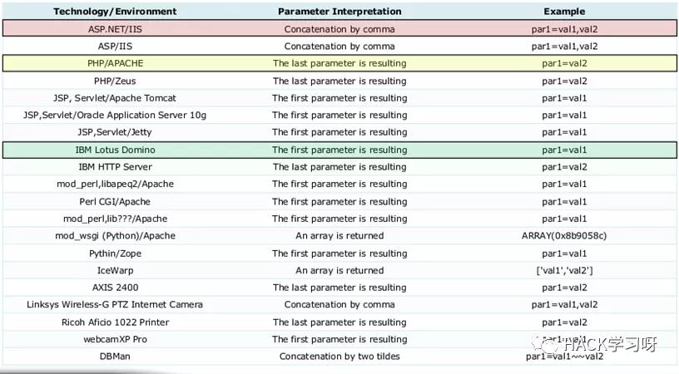Select the PHP/Zeus cell
The width and height of the screenshot is (679, 374).
[115, 81]
